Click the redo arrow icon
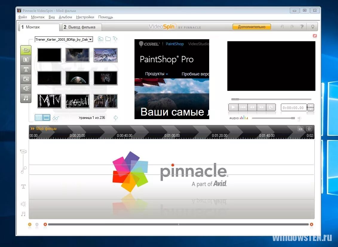The image size is (338, 247). click(292, 27)
